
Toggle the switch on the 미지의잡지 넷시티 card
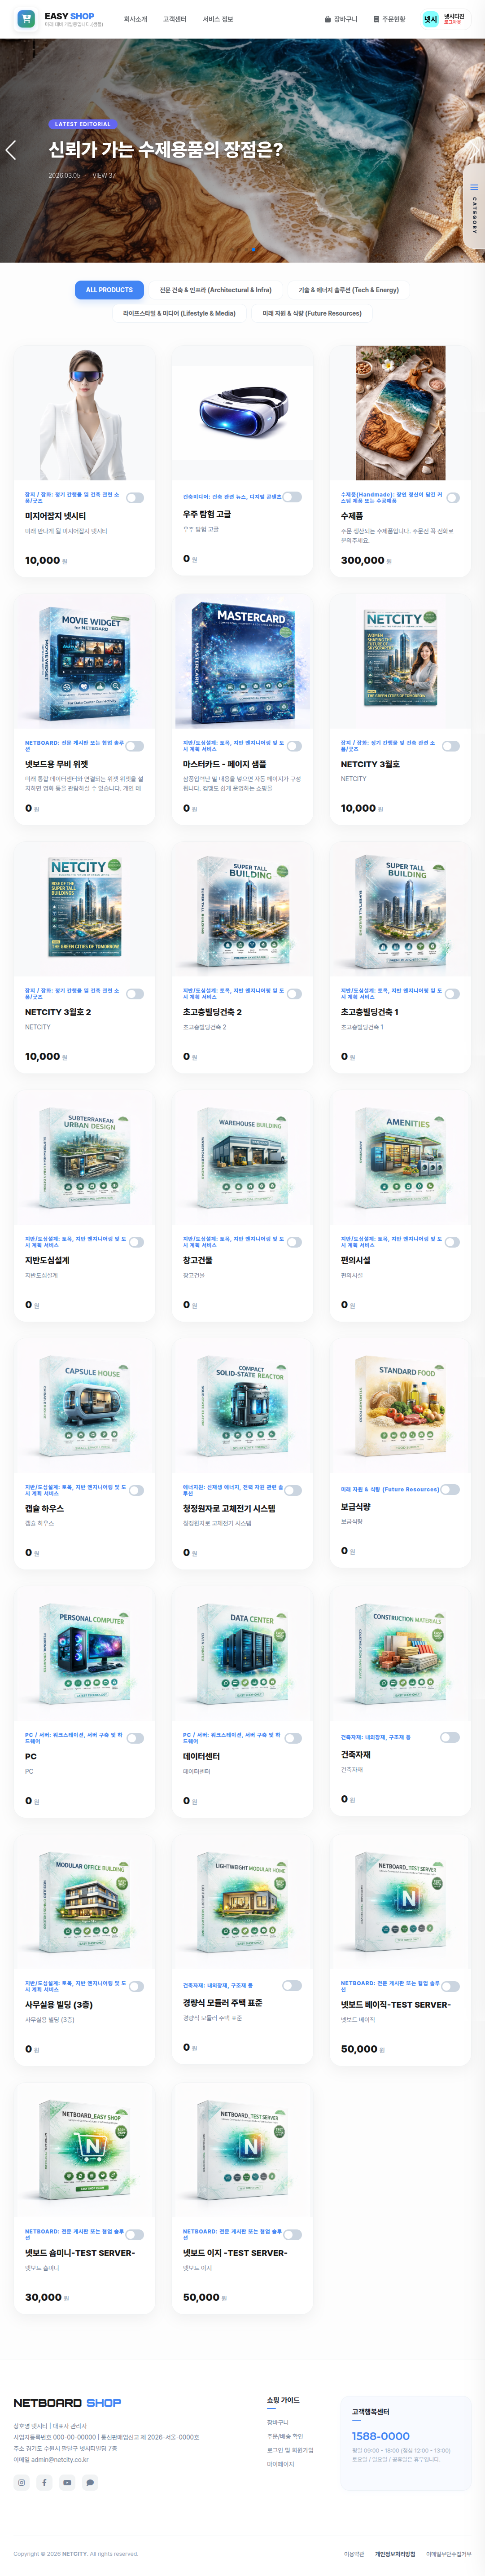coord(135,497)
